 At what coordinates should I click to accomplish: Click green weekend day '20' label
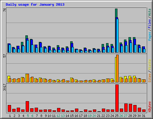point(94,116)
